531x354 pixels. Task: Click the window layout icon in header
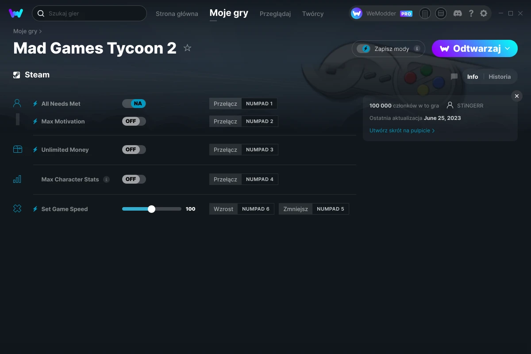point(441,13)
